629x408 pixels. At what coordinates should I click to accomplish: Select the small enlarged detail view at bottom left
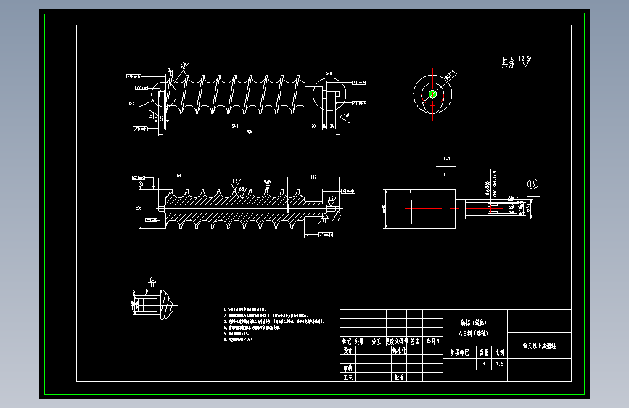pos(154,304)
